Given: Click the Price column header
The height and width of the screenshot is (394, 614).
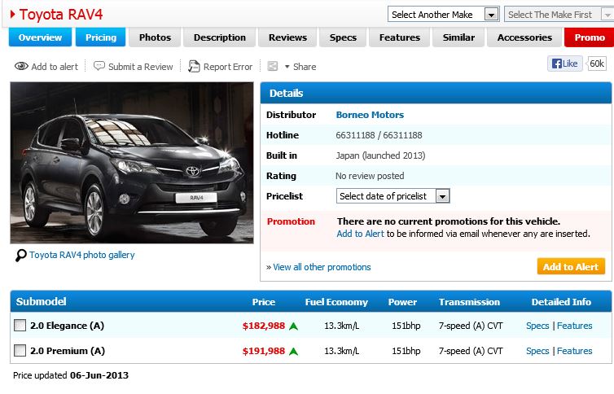Looking at the screenshot, I should coord(264,302).
